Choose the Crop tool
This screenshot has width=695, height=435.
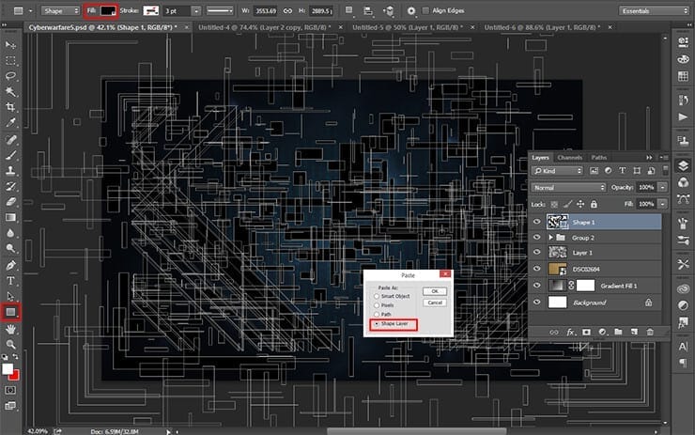12,107
